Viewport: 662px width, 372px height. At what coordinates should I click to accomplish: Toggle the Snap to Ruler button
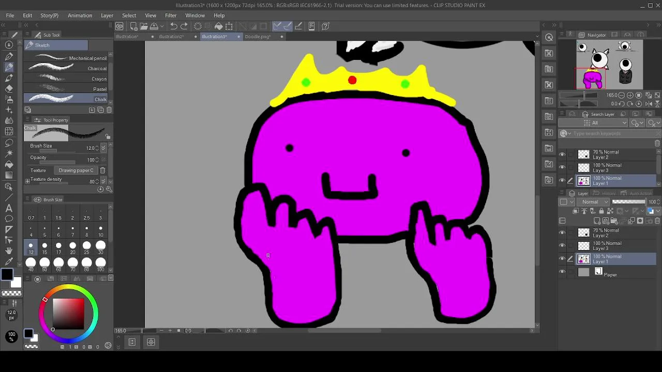[278, 26]
